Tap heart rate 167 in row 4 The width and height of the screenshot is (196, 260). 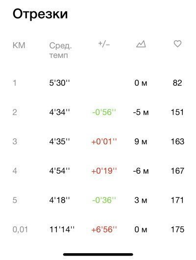pyautogui.click(x=177, y=171)
